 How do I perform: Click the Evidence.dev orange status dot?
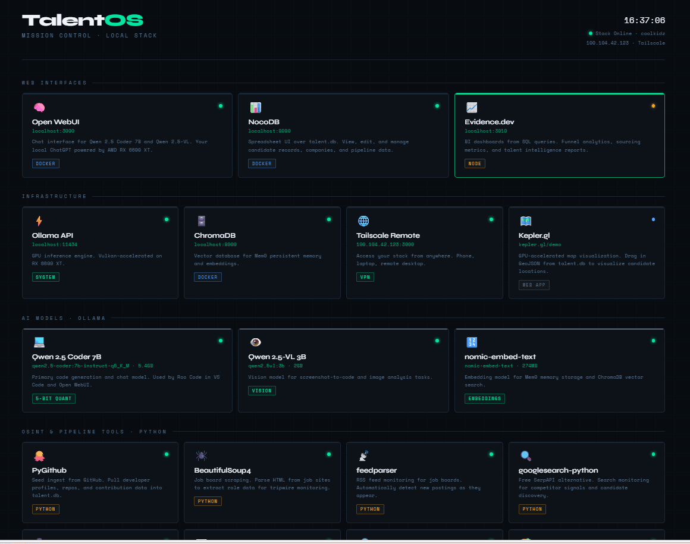pyautogui.click(x=653, y=106)
